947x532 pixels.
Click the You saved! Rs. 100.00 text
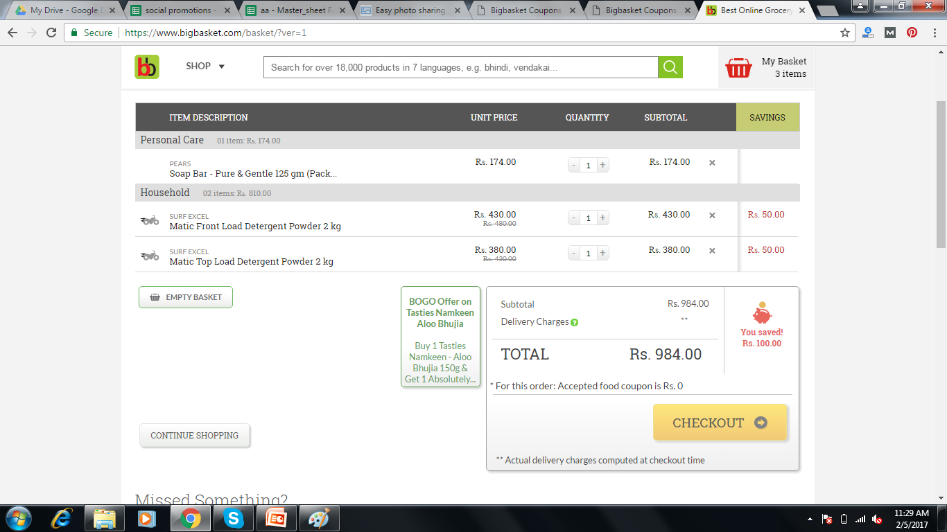(x=761, y=338)
